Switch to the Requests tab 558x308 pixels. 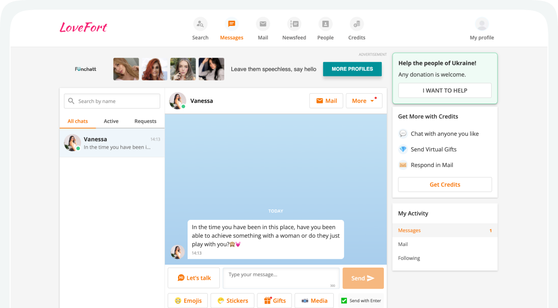[x=145, y=121]
